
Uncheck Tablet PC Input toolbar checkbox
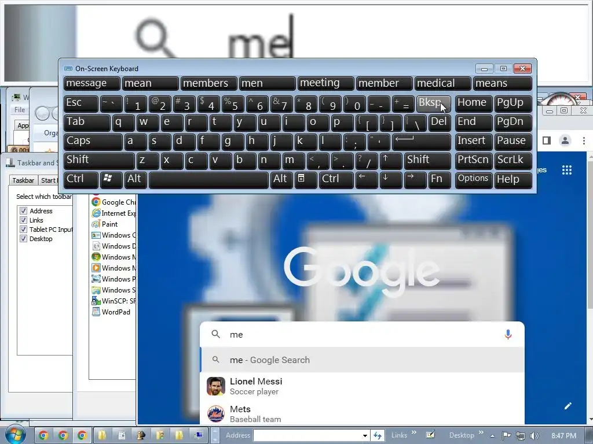(23, 229)
